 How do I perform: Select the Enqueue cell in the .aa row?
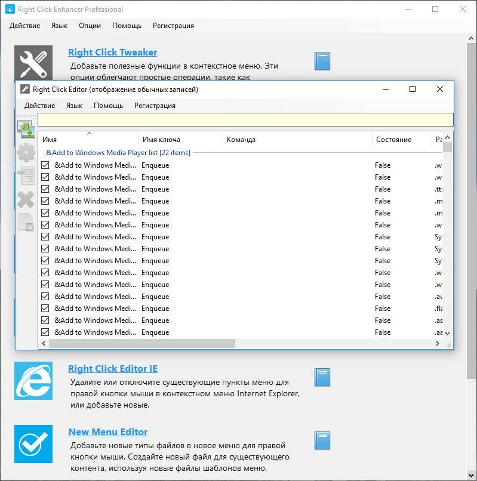click(155, 332)
